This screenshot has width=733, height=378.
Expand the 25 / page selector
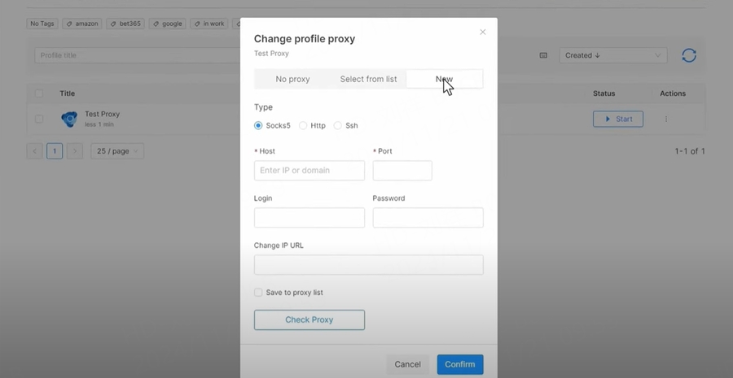pos(116,151)
